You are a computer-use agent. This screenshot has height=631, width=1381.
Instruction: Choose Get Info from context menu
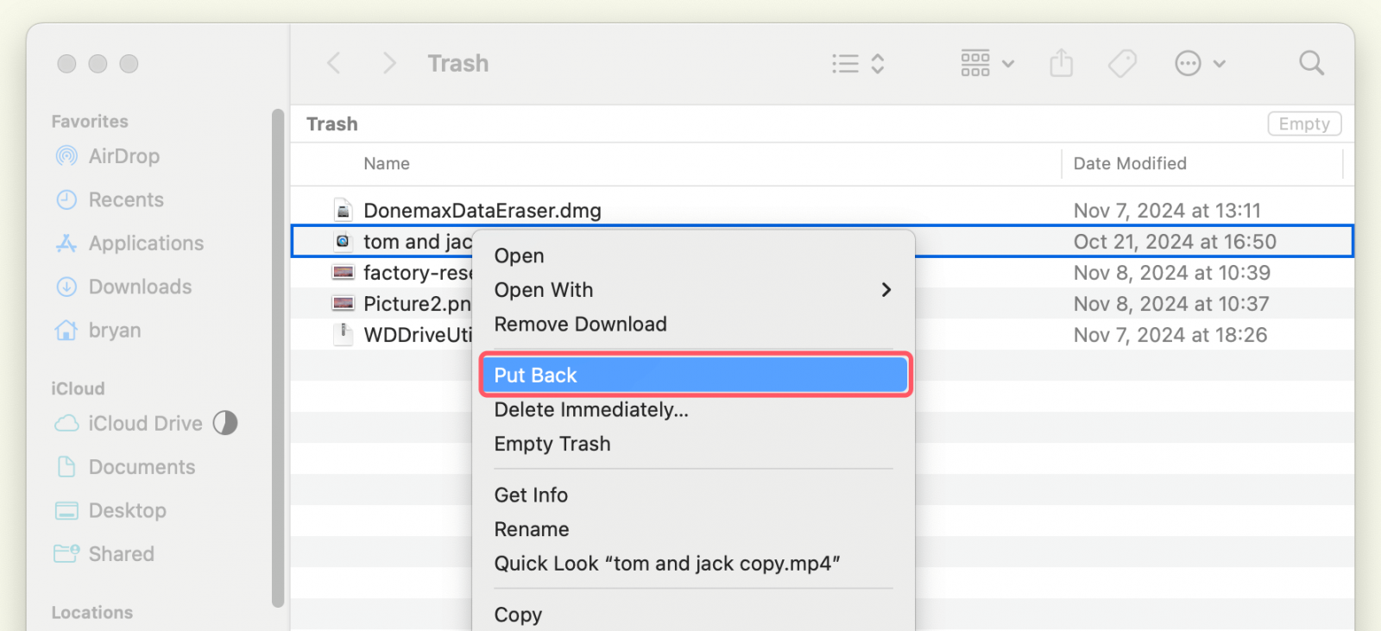click(531, 495)
